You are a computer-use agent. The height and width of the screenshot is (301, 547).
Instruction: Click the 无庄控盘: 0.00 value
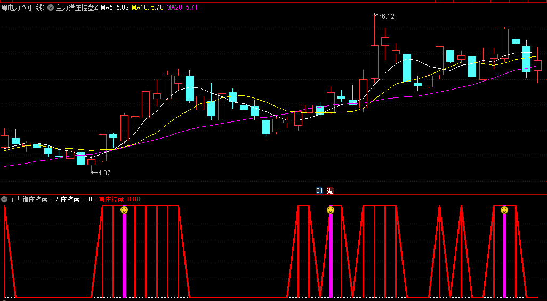tap(75, 199)
